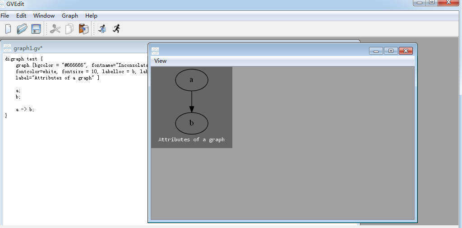Click the label="Attributes of a graph" line
462x228 pixels.
[57, 78]
